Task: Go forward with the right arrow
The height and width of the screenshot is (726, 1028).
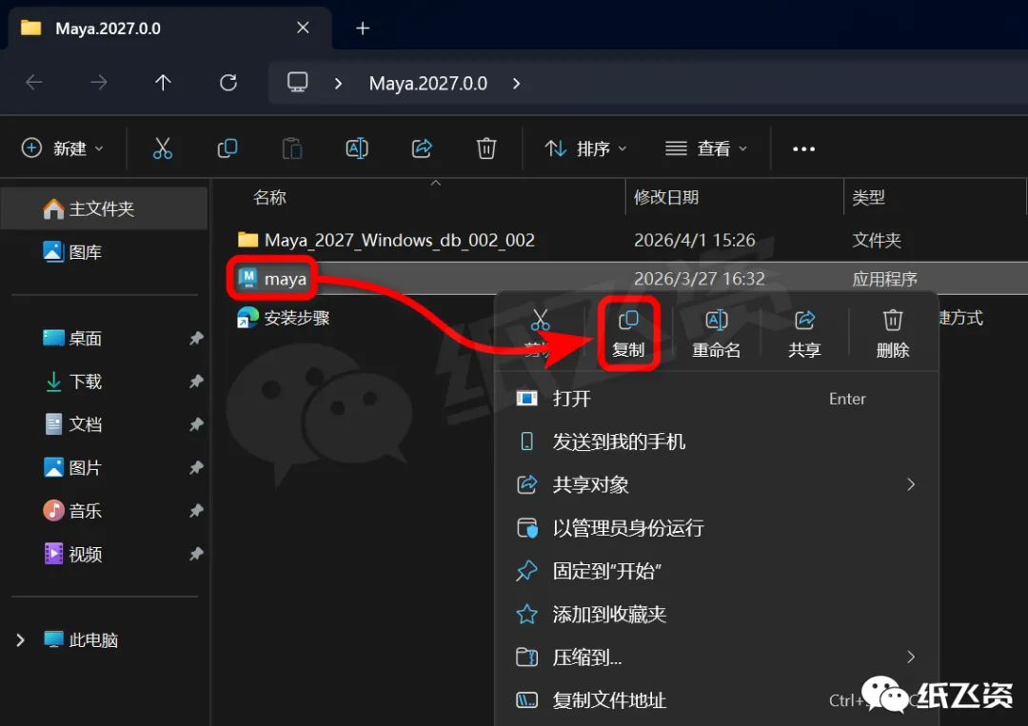Action: coord(99,83)
